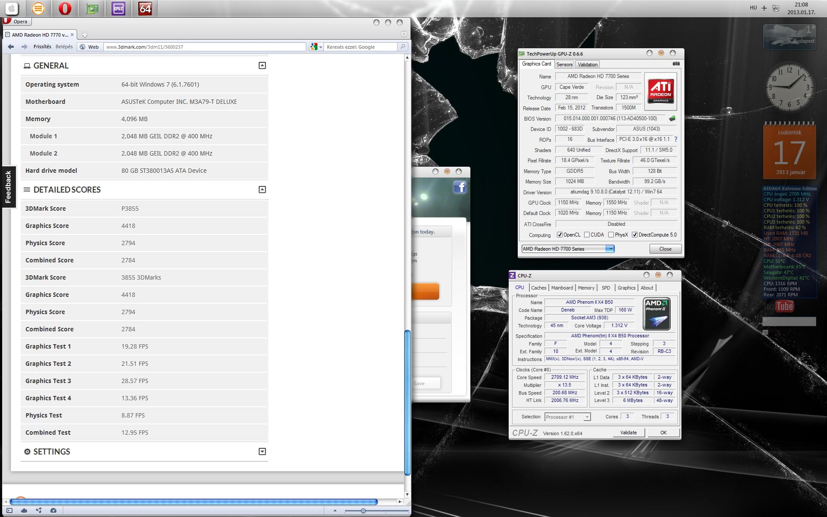
Task: Close the AMD Radeon HD 7770 tab
Action: click(72, 35)
